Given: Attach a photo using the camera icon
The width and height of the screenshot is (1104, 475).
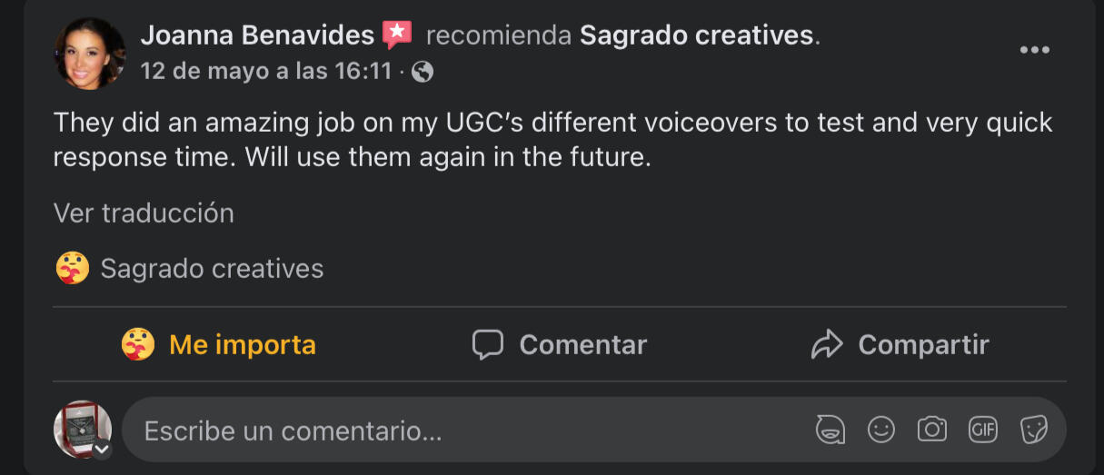Looking at the screenshot, I should [931, 430].
